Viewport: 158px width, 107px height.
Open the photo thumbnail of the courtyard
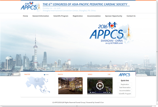[x=70, y=86]
